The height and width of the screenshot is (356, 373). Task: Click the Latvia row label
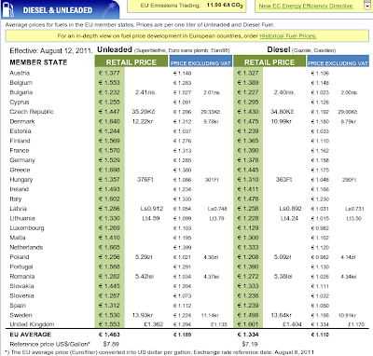click(18, 209)
